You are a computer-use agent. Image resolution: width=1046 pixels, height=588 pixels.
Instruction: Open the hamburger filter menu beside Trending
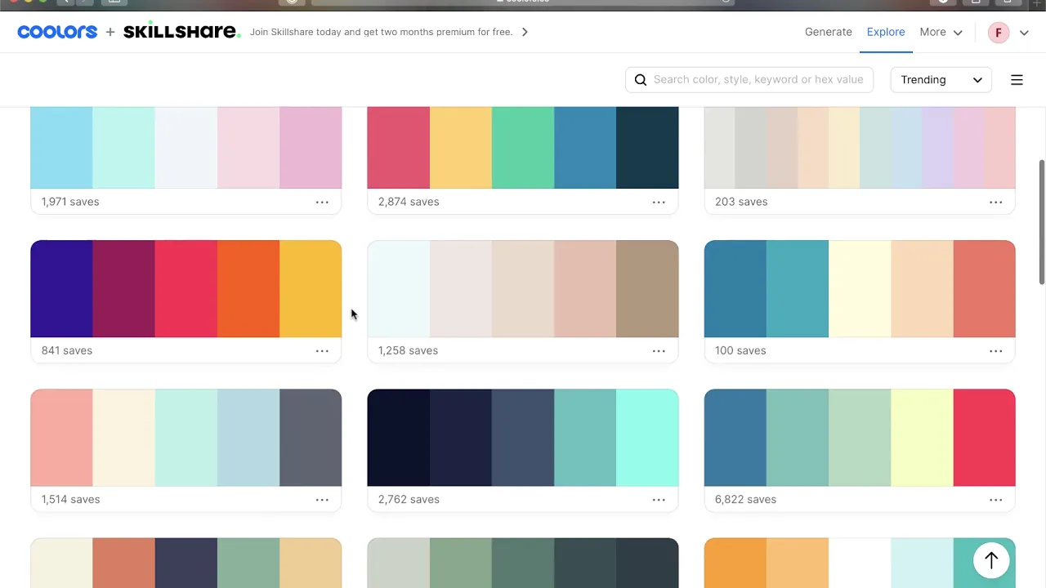coord(1017,79)
